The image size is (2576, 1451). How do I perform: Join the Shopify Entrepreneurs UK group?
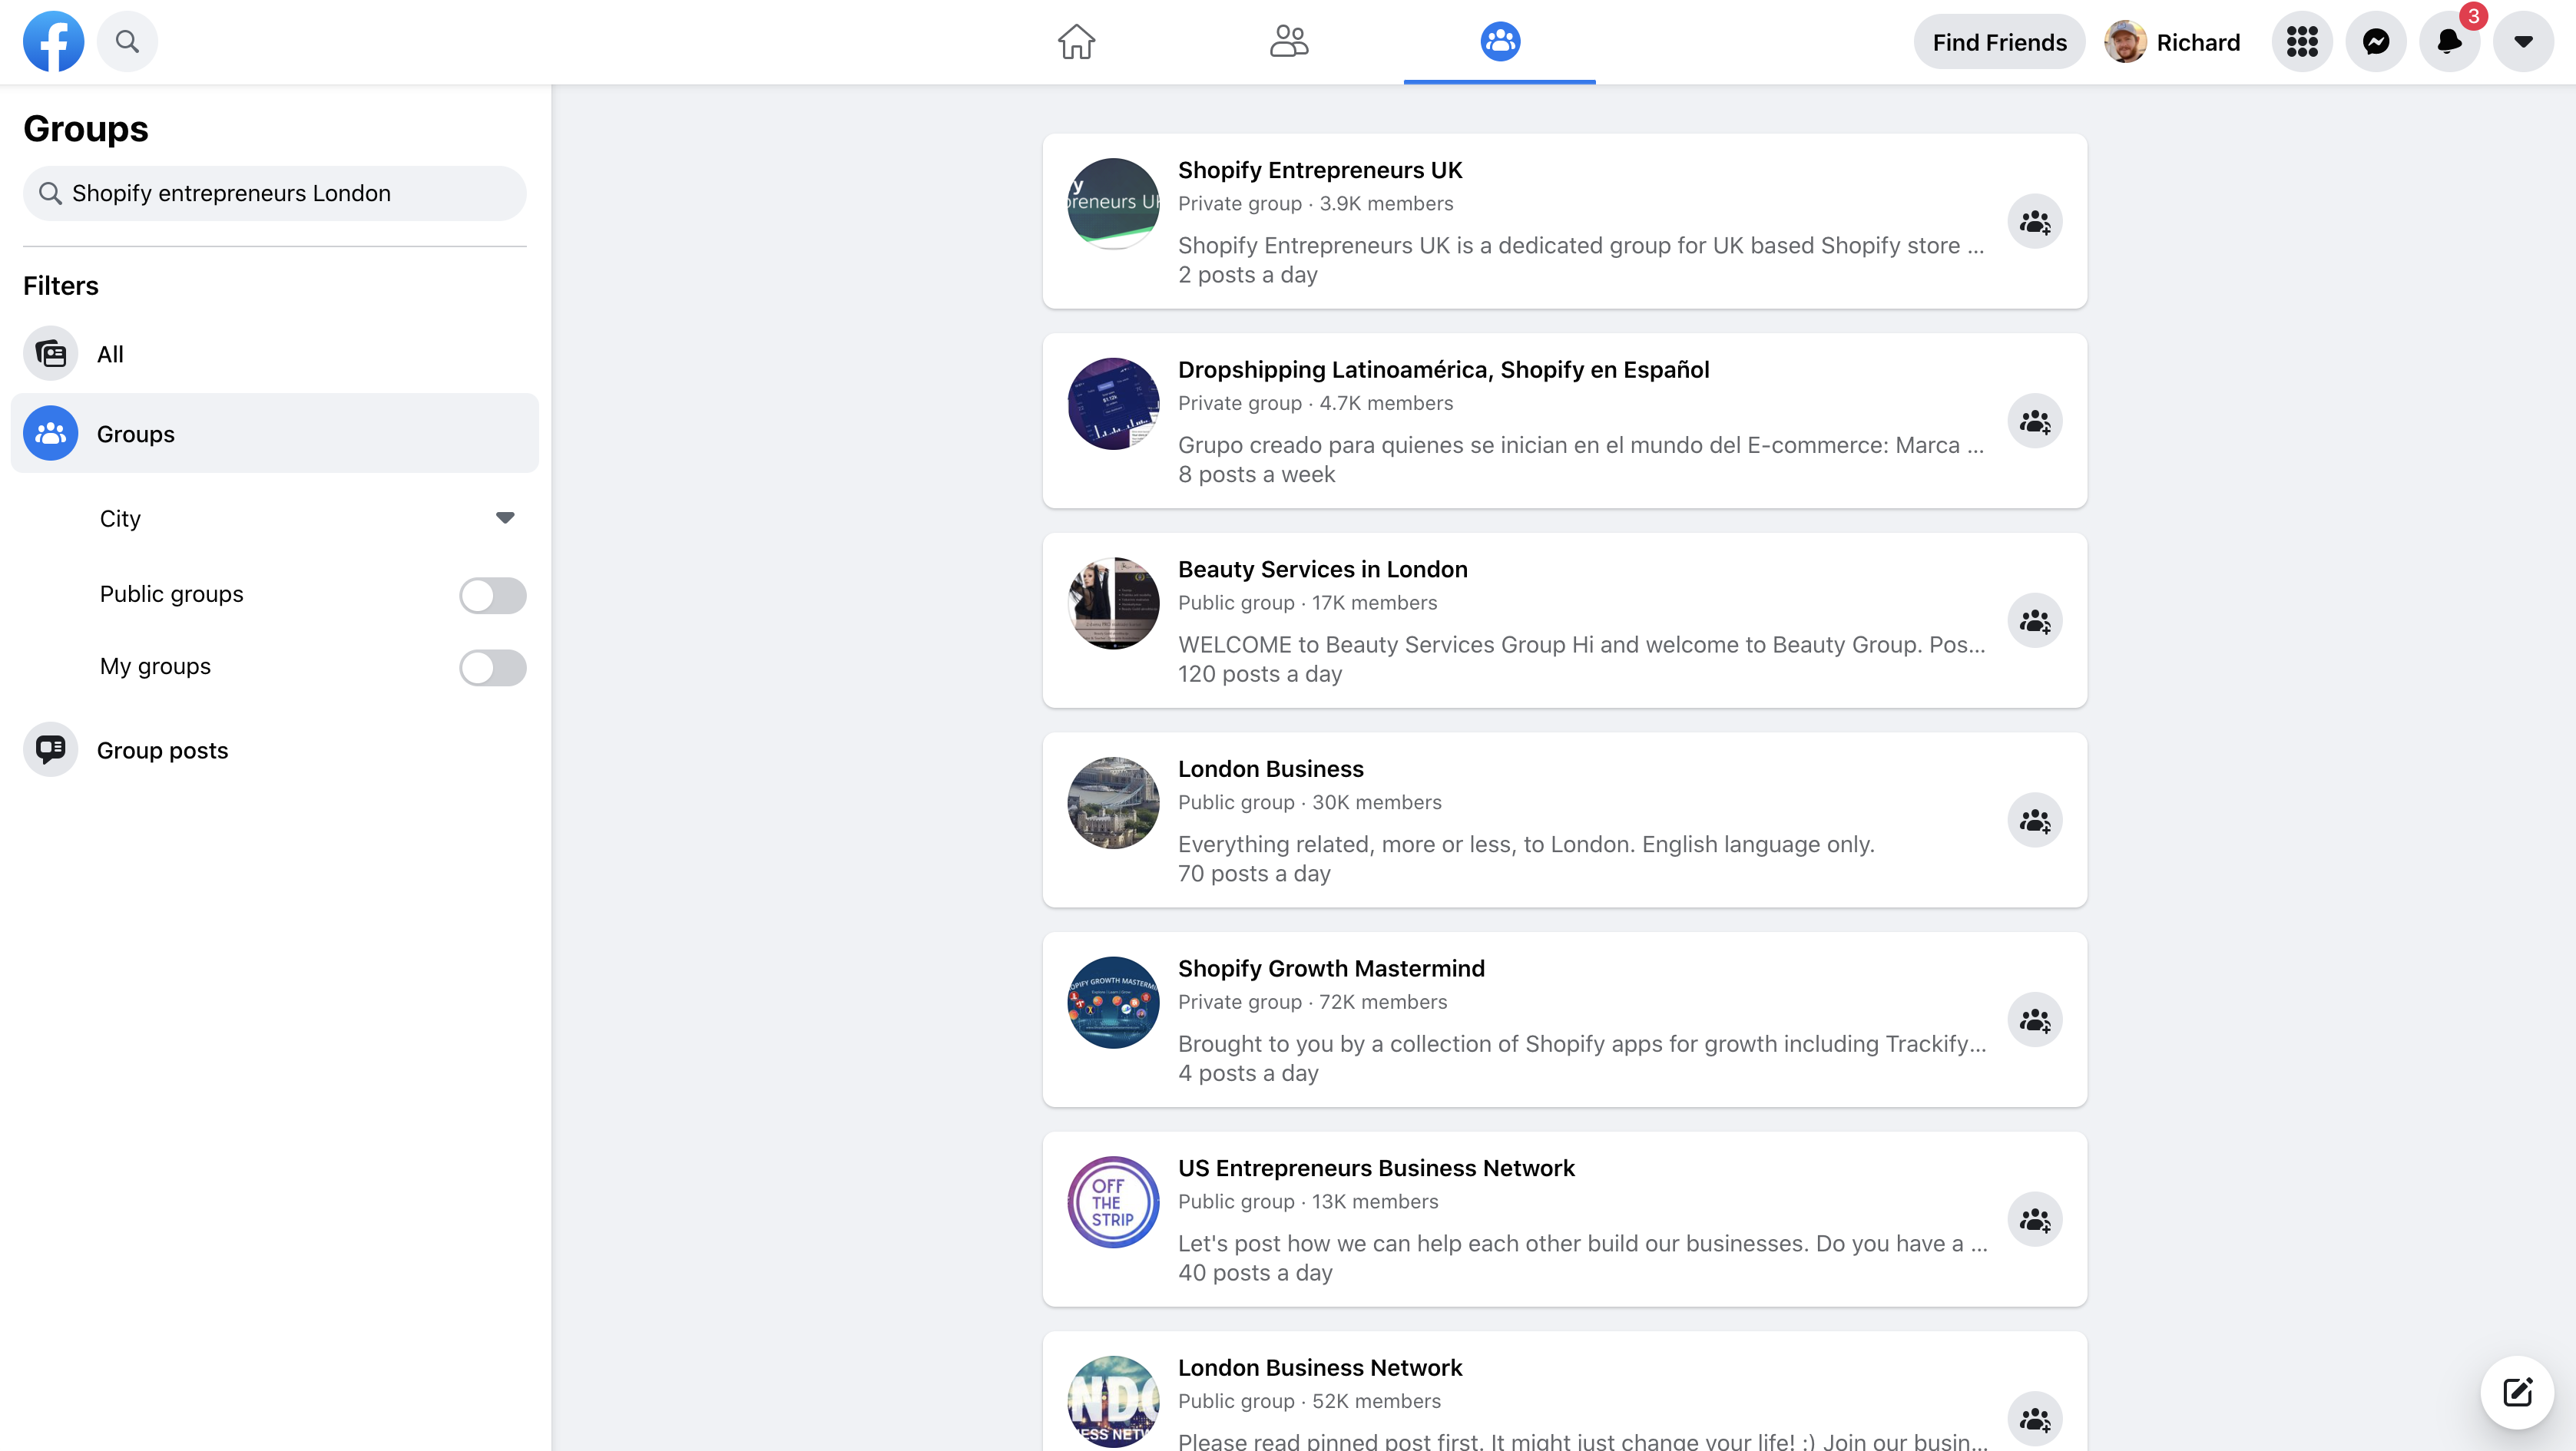(2035, 221)
